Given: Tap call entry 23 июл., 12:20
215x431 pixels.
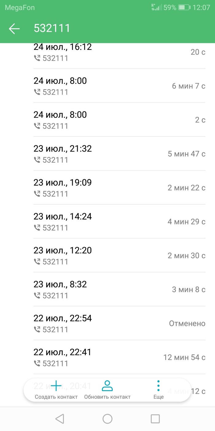Looking at the screenshot, I should click(x=119, y=255).
